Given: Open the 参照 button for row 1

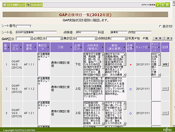Looking at the screenshot, I should tap(165, 64).
